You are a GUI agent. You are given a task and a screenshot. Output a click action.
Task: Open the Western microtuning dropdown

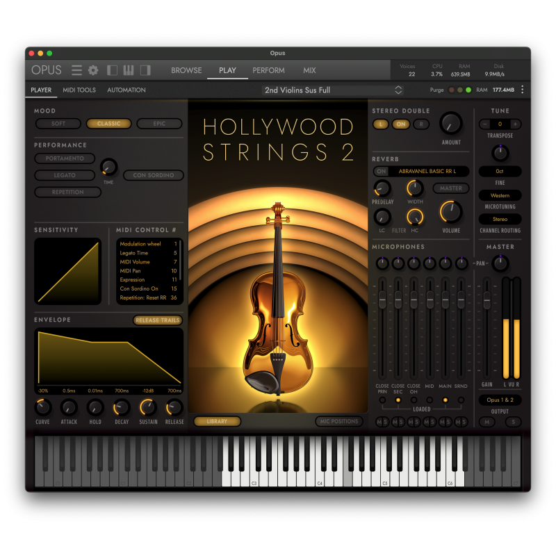point(500,195)
